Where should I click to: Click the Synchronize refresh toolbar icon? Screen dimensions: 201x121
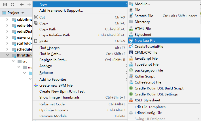pyautogui.click(x=12, y=5)
